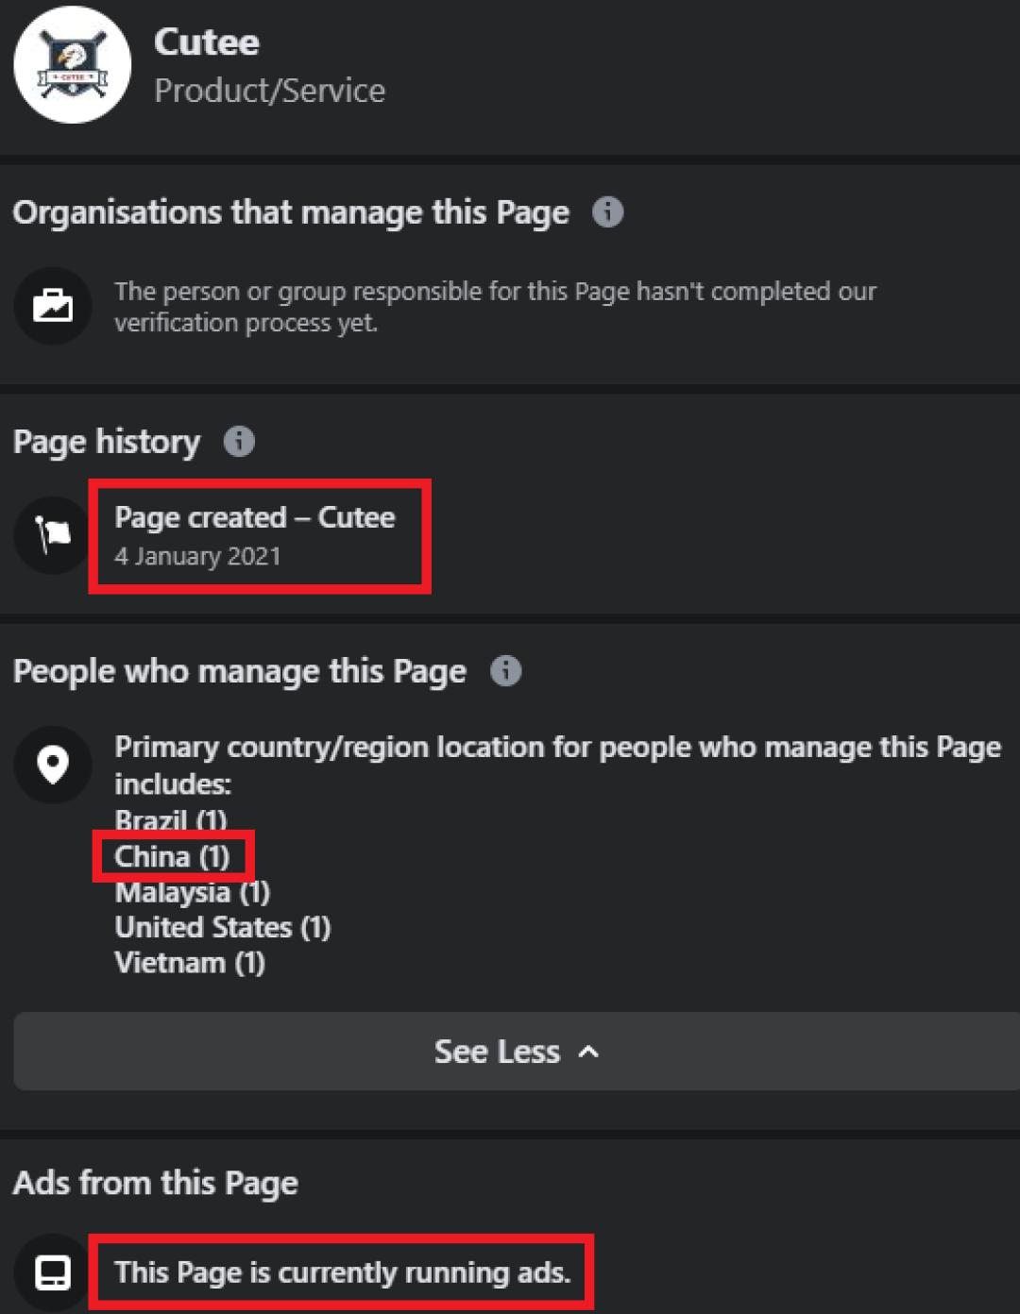The width and height of the screenshot is (1020, 1314).
Task: Click the flag icon for page creation
Action: (x=53, y=534)
